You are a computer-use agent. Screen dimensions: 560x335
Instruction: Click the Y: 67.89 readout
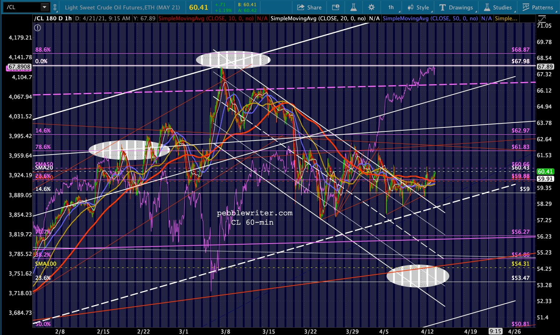(x=144, y=19)
